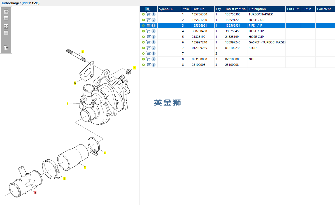Show info for STUD row
The height and width of the screenshot is (205, 335).
coord(153,48)
